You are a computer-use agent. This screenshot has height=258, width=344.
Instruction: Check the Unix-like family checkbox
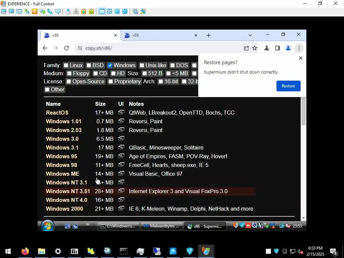click(142, 66)
